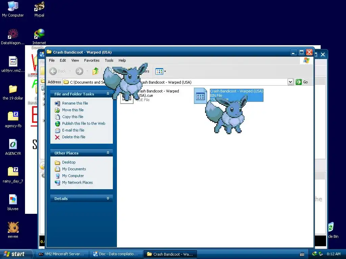Open the Favorites menu
This screenshot has height=259, width=346.
[x=92, y=60]
